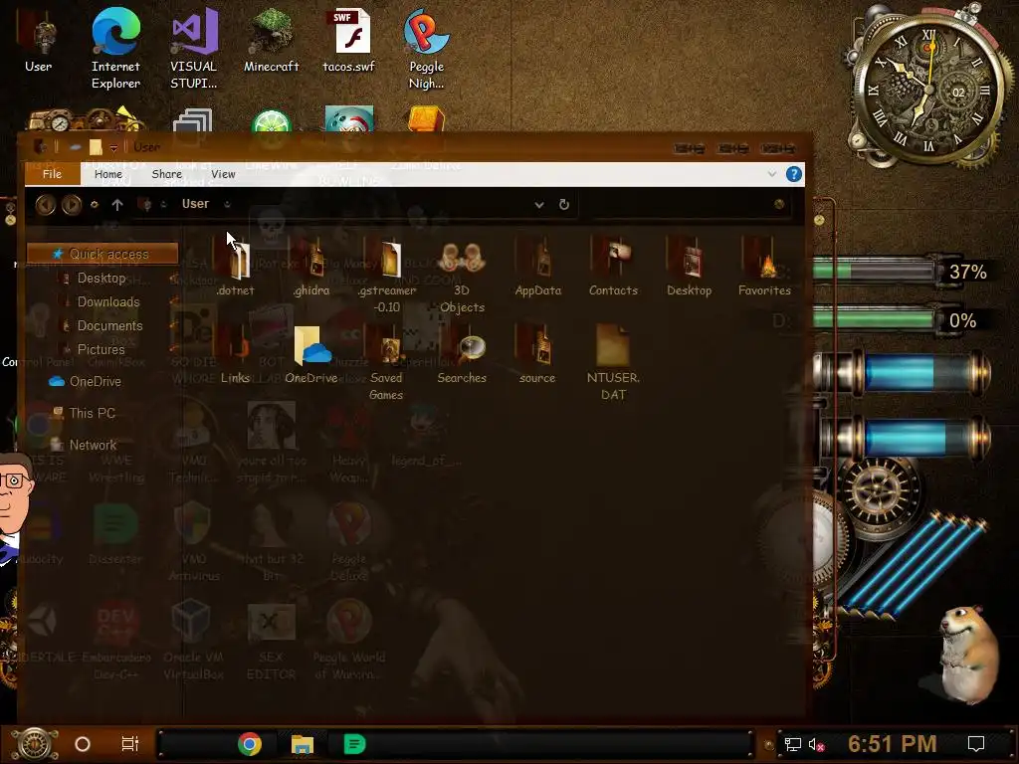Click the Explorer Back navigation button
Screen dimensions: 1019x764
(45, 205)
